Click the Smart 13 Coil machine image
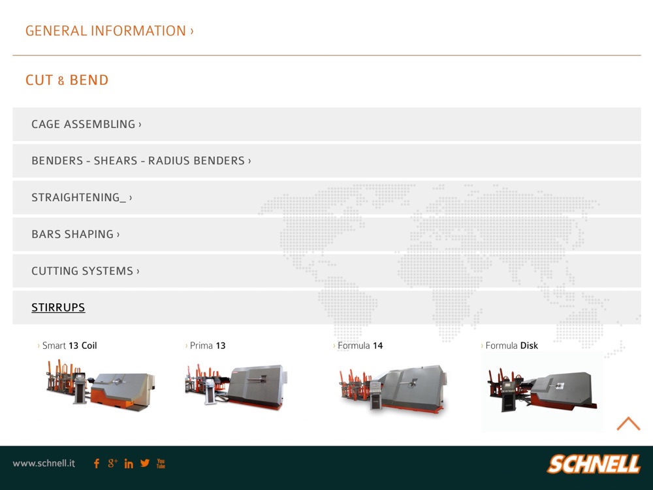This screenshot has width=653, height=490. [x=101, y=385]
